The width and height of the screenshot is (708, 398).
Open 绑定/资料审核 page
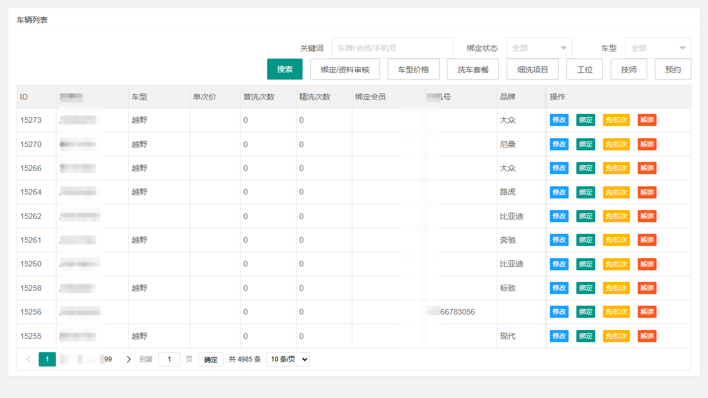(345, 69)
